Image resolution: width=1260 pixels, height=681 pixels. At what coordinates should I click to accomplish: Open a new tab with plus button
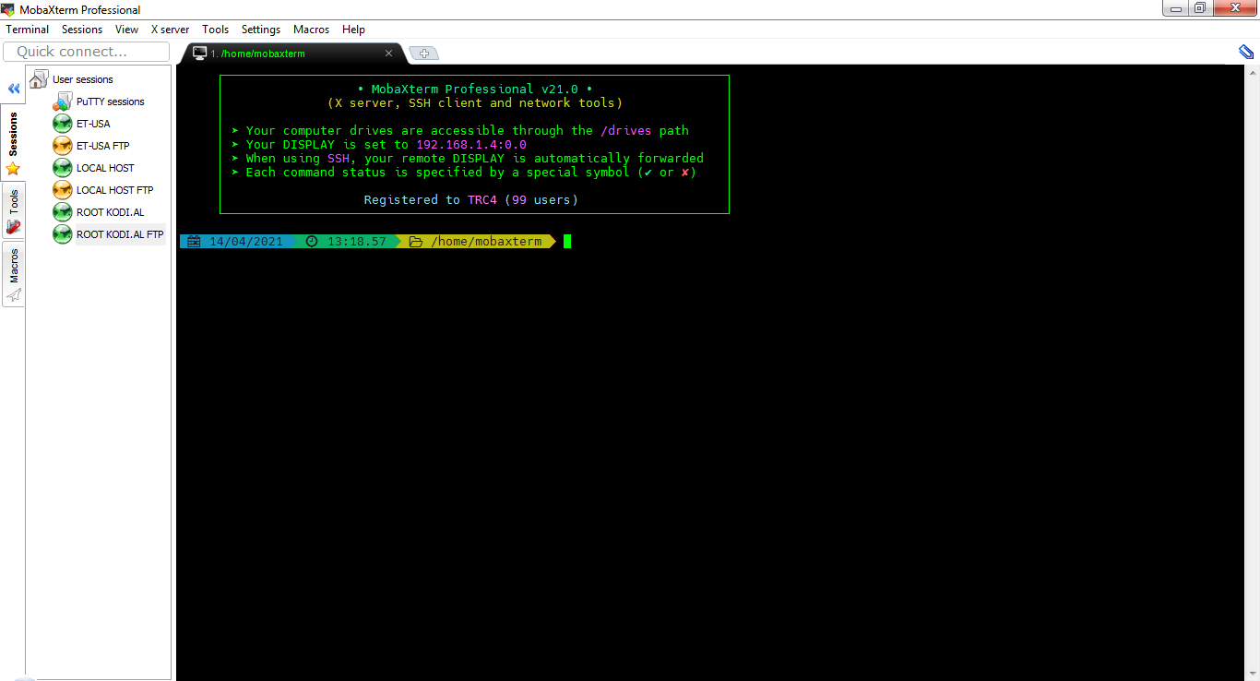click(424, 54)
